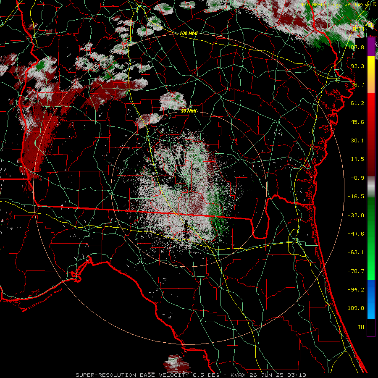Click the TH label on the scale
Image resolution: width=378 pixels, height=378 pixels.
[361, 327]
